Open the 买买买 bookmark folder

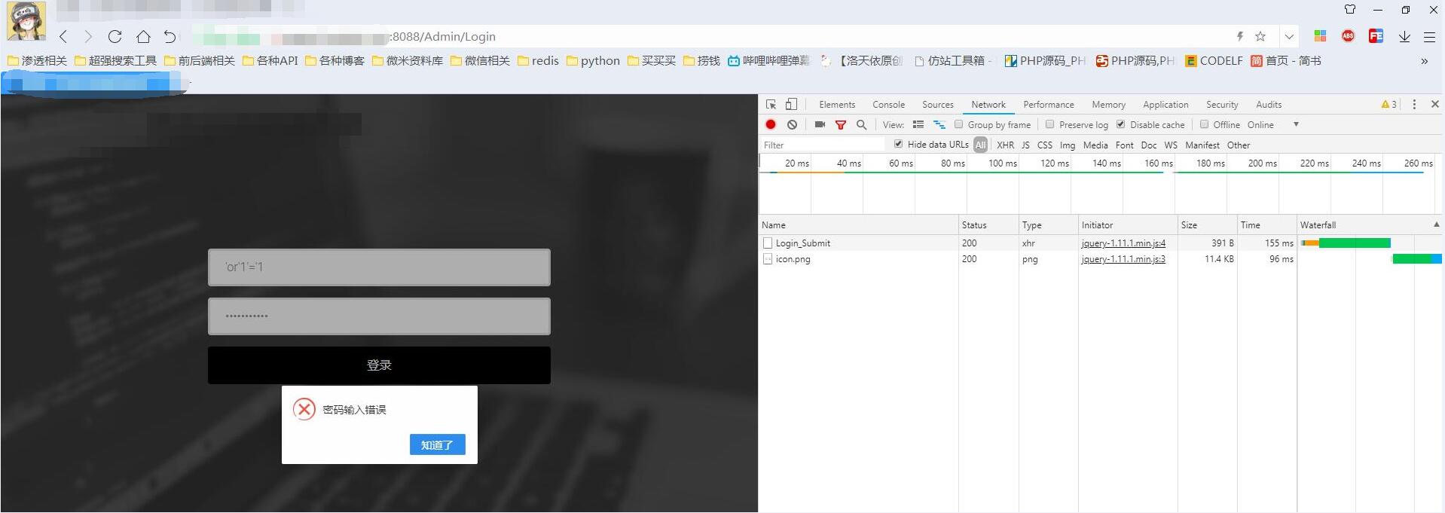coord(652,60)
